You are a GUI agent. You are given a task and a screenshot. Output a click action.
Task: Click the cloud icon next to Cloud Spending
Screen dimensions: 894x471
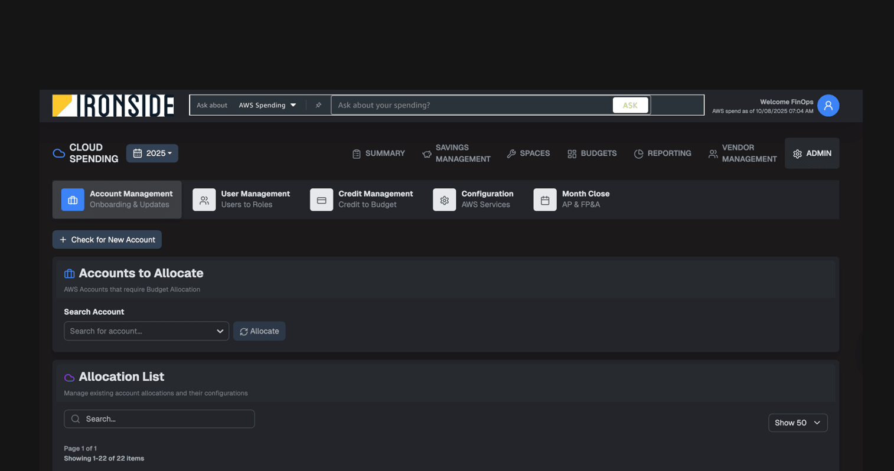pyautogui.click(x=58, y=153)
